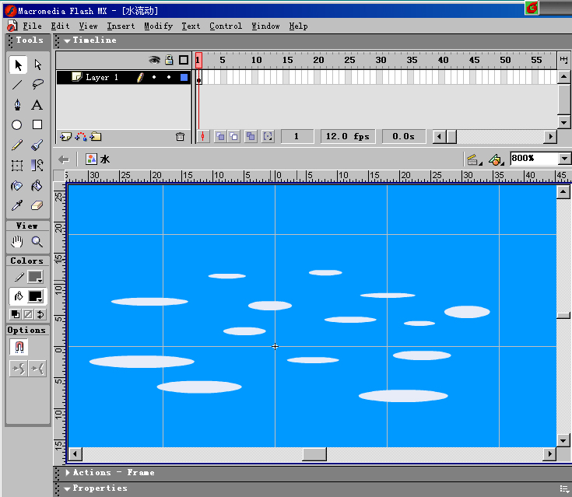Click the Layer 1 outline color square
572x497 pixels.
pos(184,77)
